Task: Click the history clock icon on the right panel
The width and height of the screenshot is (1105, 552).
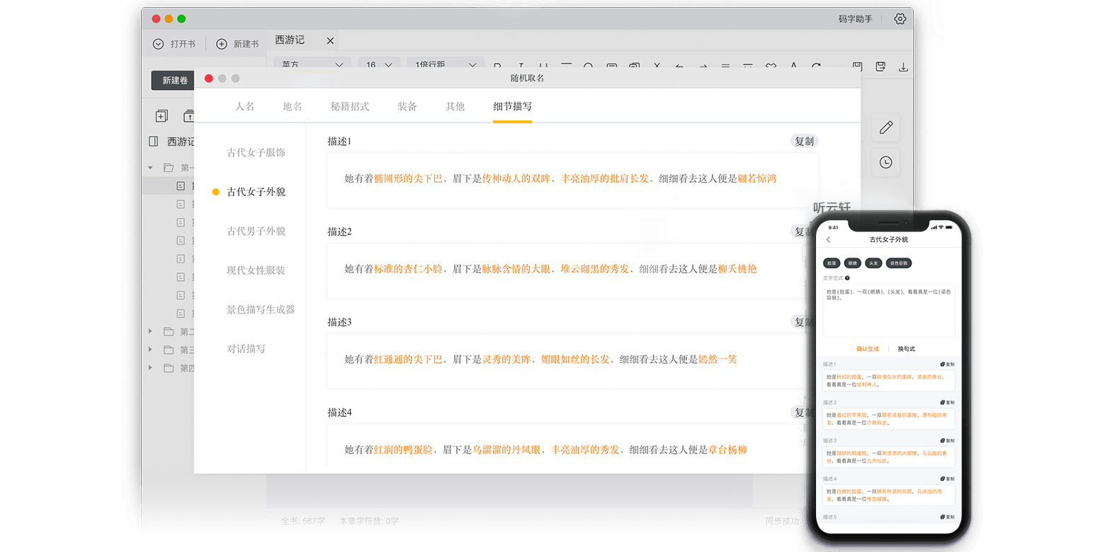Action: (885, 163)
